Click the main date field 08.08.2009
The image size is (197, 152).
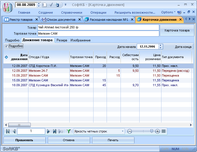tap(26, 5)
